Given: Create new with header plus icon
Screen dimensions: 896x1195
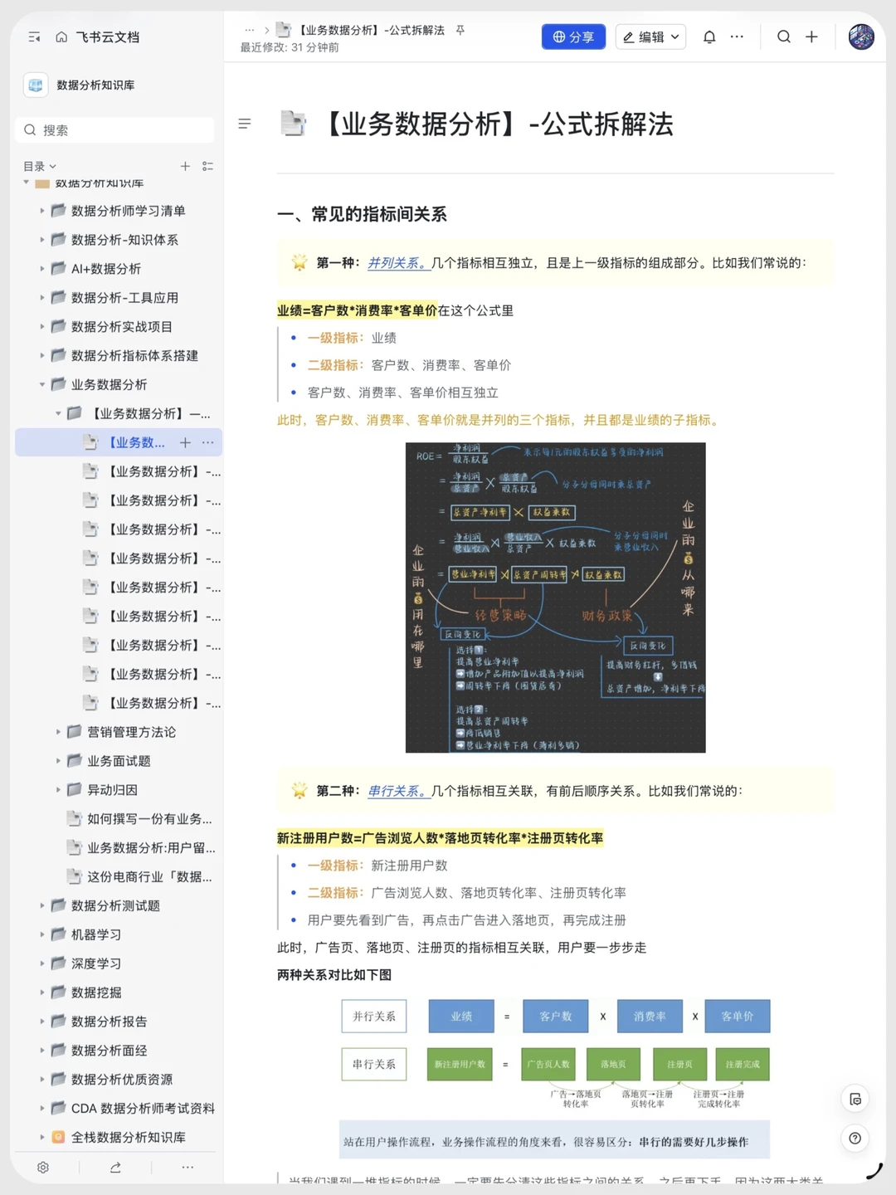Looking at the screenshot, I should tap(811, 37).
